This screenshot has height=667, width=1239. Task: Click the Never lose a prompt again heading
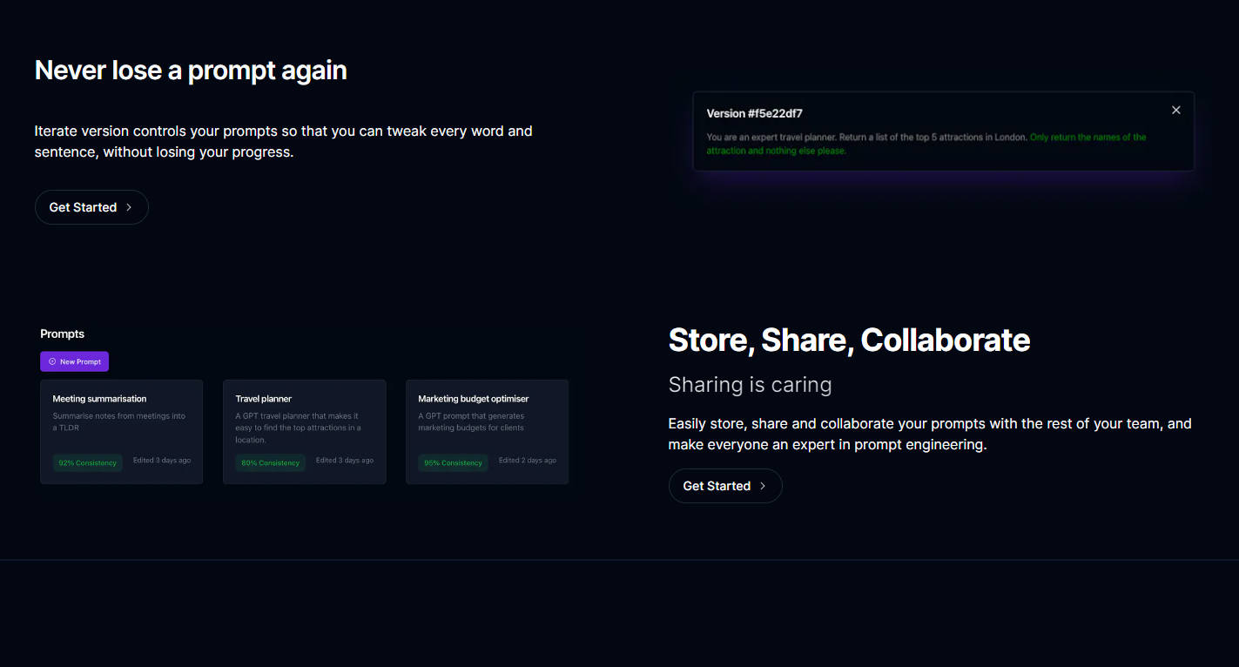click(190, 70)
